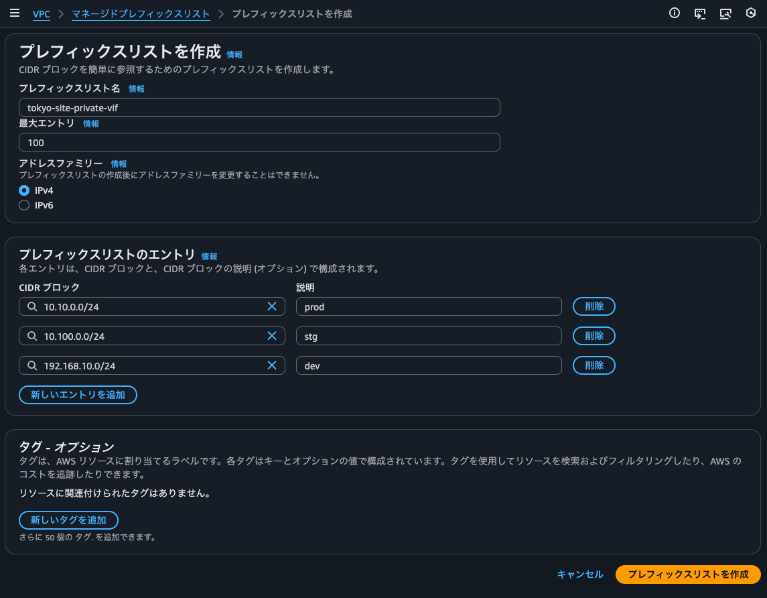The image size is (767, 598).
Task: Select the IPv4 address family
Action: point(23,190)
